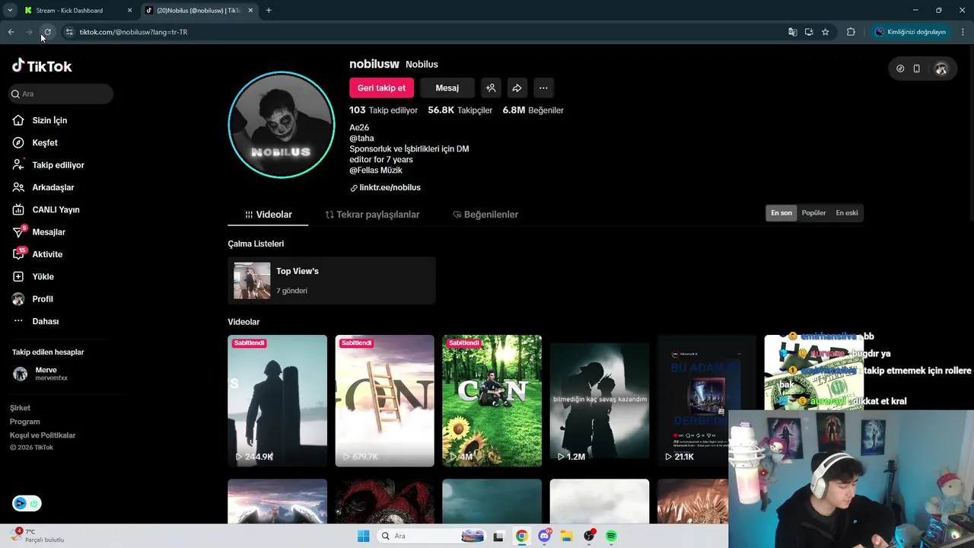Select the Tekrar paylaşılanlar tab
Viewport: 974px width, 548px height.
[x=372, y=215]
